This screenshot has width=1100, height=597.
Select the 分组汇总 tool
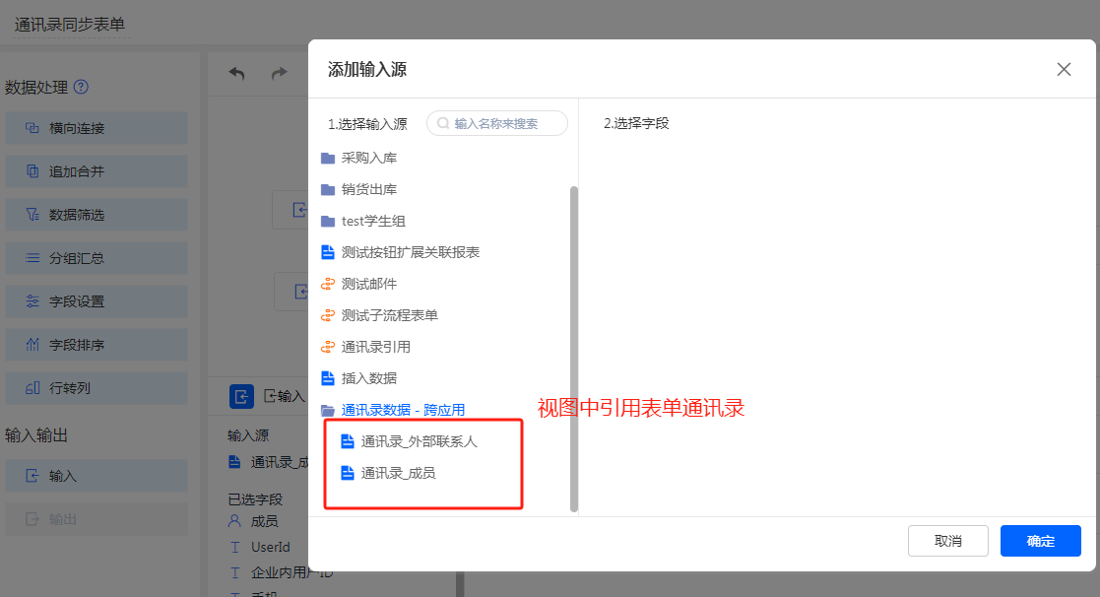click(96, 258)
